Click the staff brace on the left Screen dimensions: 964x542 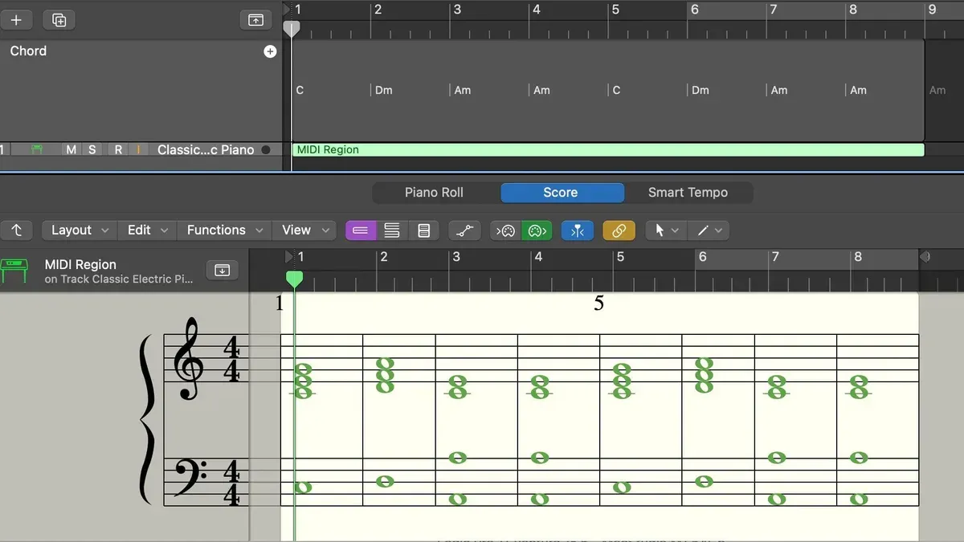[x=146, y=420]
